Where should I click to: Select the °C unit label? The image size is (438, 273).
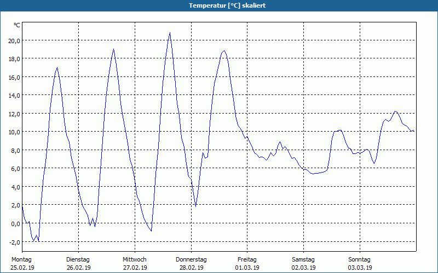pyautogui.click(x=17, y=25)
